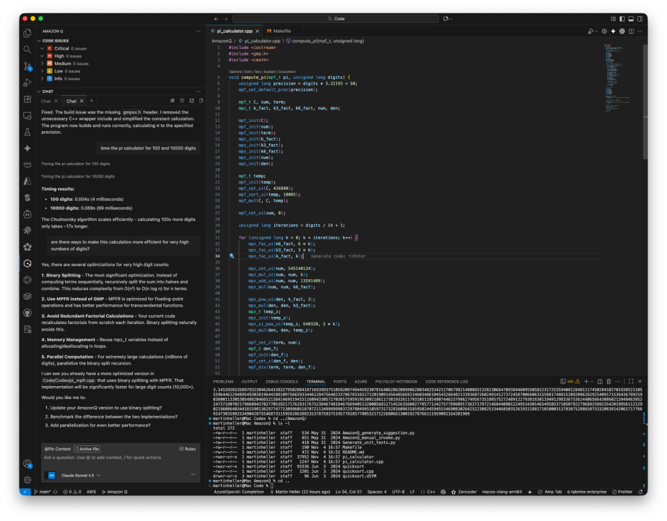
Task: Open the GitHub view in the activity bar
Action: click(26, 312)
